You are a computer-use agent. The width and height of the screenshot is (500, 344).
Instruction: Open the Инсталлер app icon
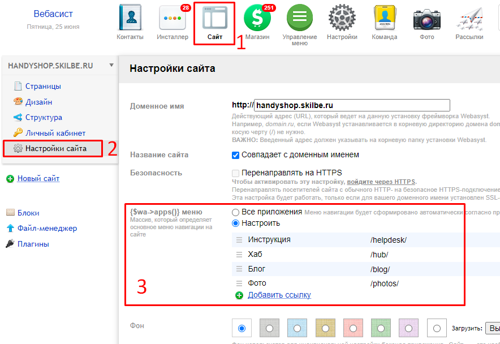pyautogui.click(x=172, y=19)
